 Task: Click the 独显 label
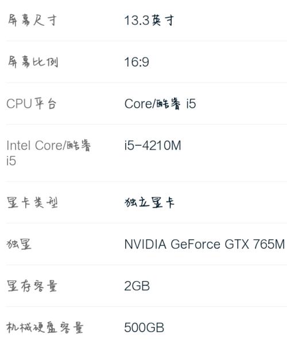tap(19, 244)
